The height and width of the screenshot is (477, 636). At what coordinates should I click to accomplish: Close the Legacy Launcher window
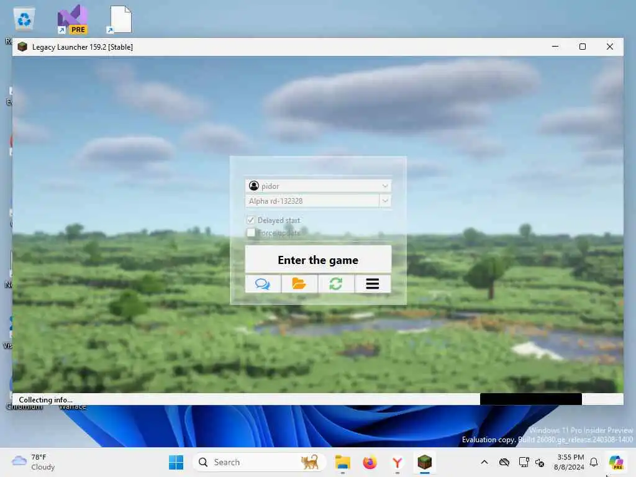pyautogui.click(x=610, y=47)
